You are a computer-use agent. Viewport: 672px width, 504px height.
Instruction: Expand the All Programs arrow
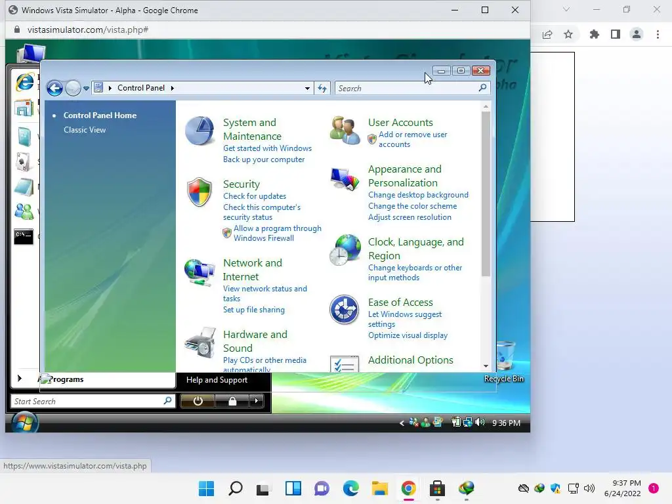pyautogui.click(x=19, y=379)
